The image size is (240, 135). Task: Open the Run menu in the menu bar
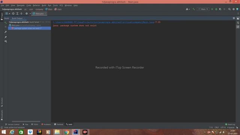(49, 5)
